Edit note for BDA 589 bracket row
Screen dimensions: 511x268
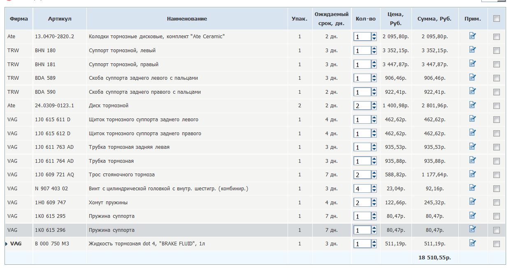[x=472, y=78]
